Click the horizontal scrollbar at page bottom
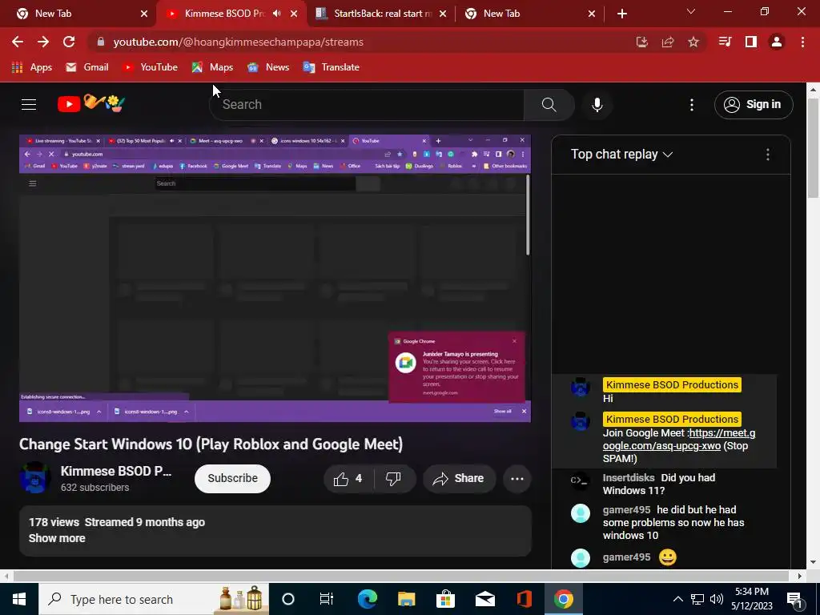Viewport: 820px width, 615px height. point(401,576)
